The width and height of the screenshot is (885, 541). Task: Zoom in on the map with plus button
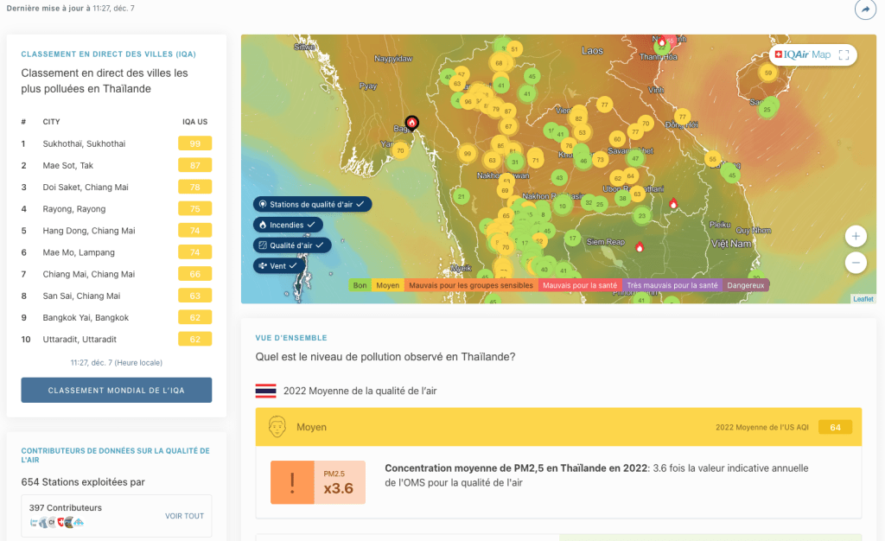pos(855,236)
